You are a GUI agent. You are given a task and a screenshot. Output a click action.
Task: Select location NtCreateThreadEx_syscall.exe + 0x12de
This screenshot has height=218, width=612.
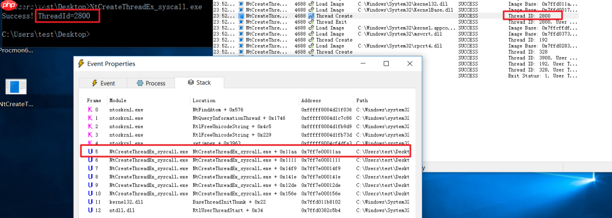click(244, 185)
